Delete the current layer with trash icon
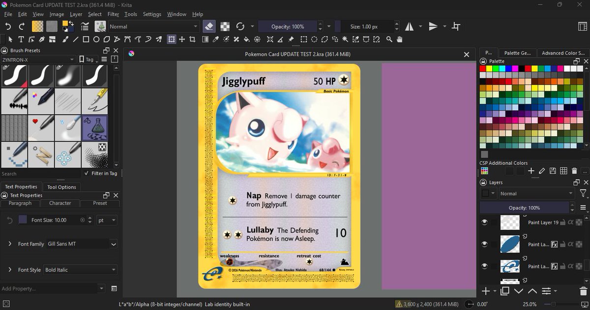The image size is (590, 310). [x=583, y=291]
